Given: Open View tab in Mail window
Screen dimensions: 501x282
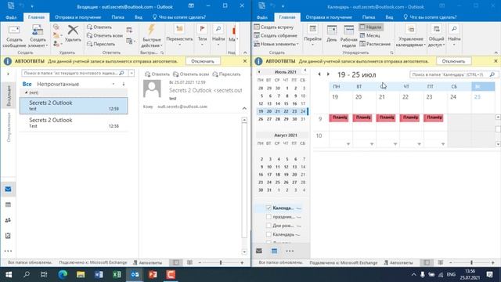Looking at the screenshot, I should pos(138,17).
